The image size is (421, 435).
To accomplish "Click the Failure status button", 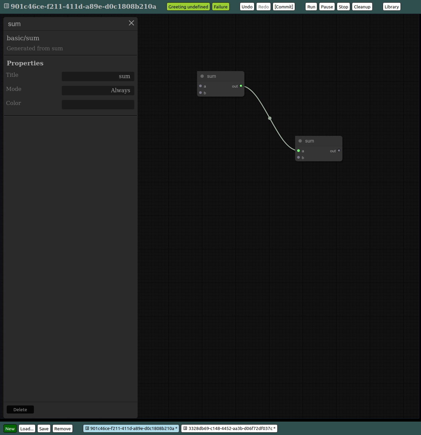I will (x=221, y=7).
